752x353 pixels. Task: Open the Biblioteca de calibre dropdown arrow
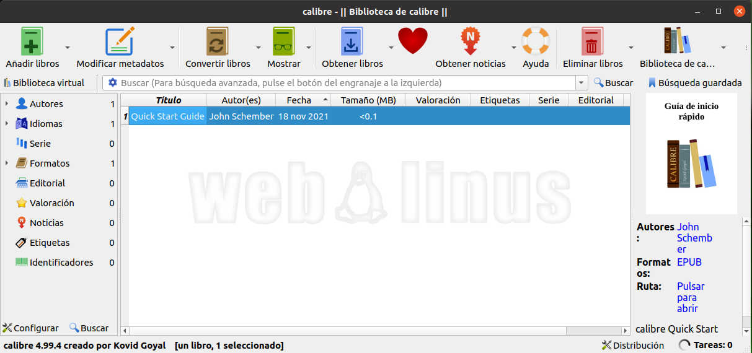click(723, 48)
